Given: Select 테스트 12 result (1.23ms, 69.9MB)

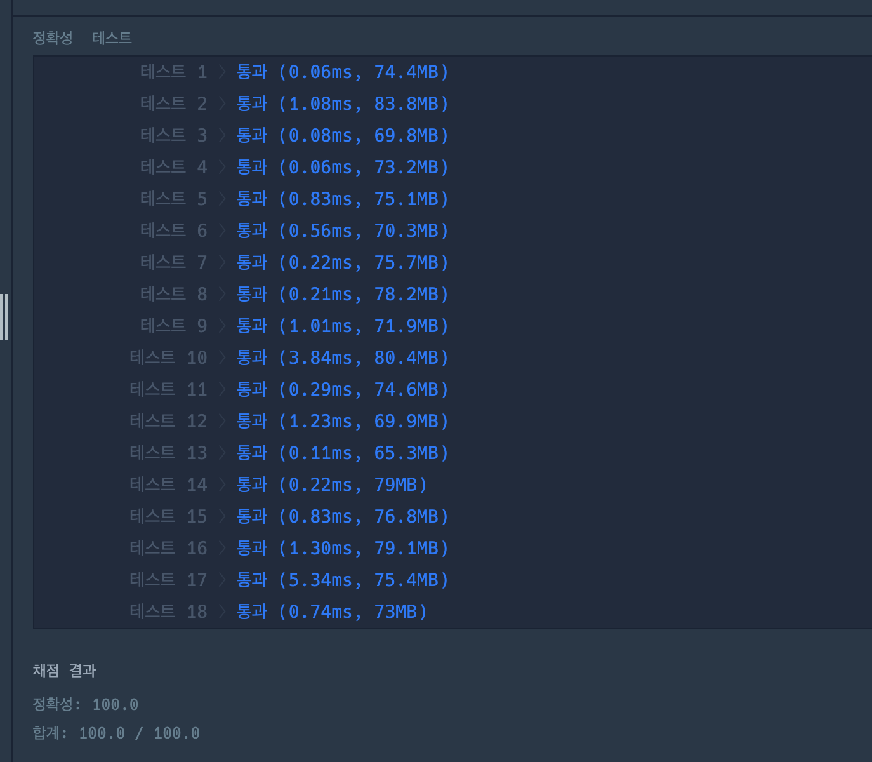Looking at the screenshot, I should (343, 421).
